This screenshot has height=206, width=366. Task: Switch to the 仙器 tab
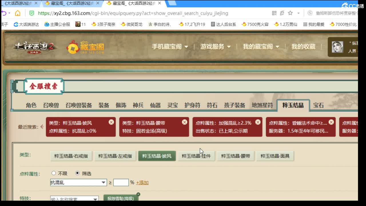pyautogui.click(x=155, y=105)
